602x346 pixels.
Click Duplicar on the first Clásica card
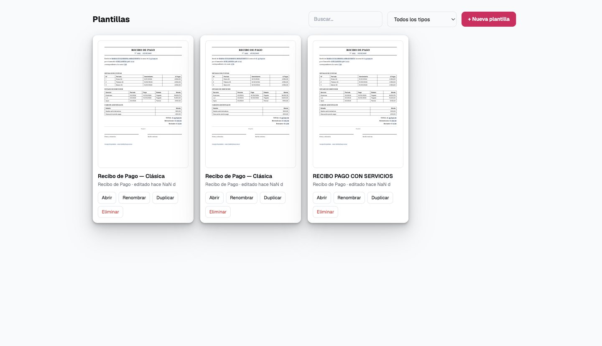[x=165, y=198]
